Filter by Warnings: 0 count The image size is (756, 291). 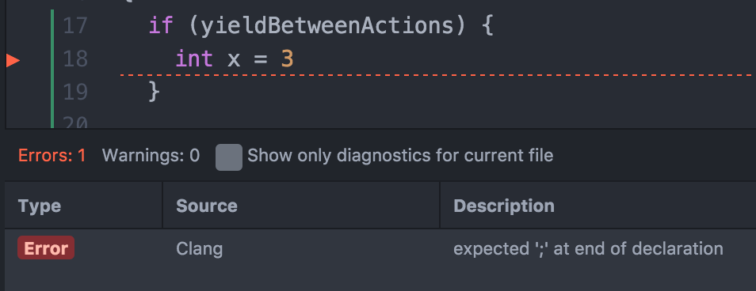pos(151,155)
